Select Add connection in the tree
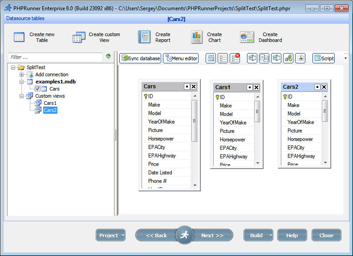353x256 pixels. 52,74
